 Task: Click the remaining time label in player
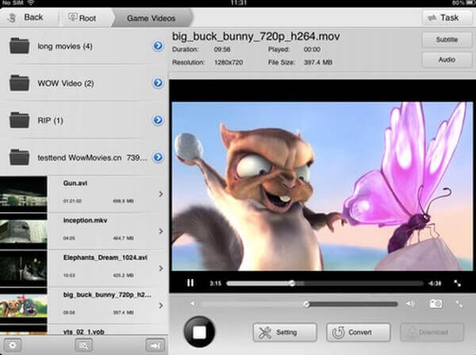click(435, 284)
